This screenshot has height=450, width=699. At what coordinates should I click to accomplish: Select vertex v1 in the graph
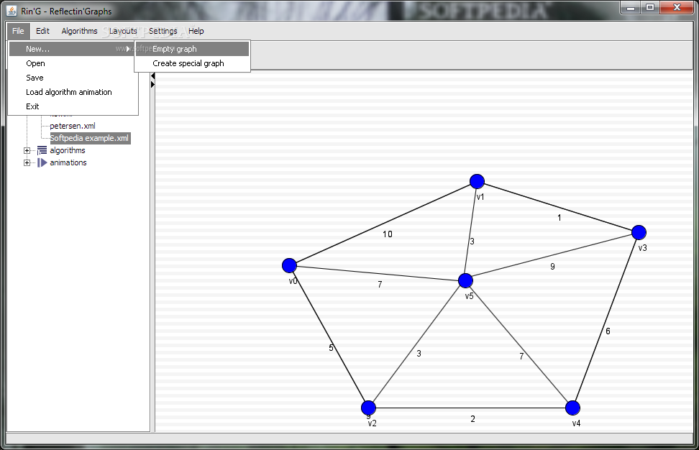coord(477,181)
